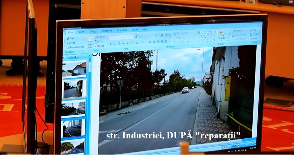Open the Layout dropdown
294x155 pixels.
click(101, 37)
